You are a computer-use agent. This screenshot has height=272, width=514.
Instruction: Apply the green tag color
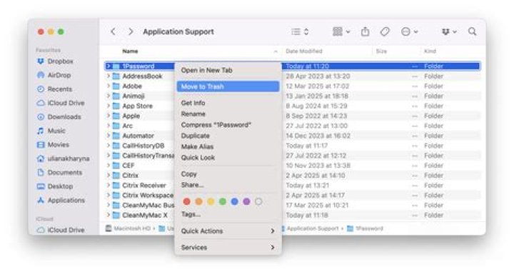coord(223,201)
